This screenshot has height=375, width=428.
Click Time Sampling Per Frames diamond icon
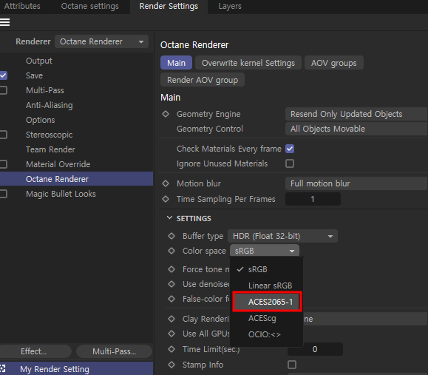pyautogui.click(x=166, y=199)
